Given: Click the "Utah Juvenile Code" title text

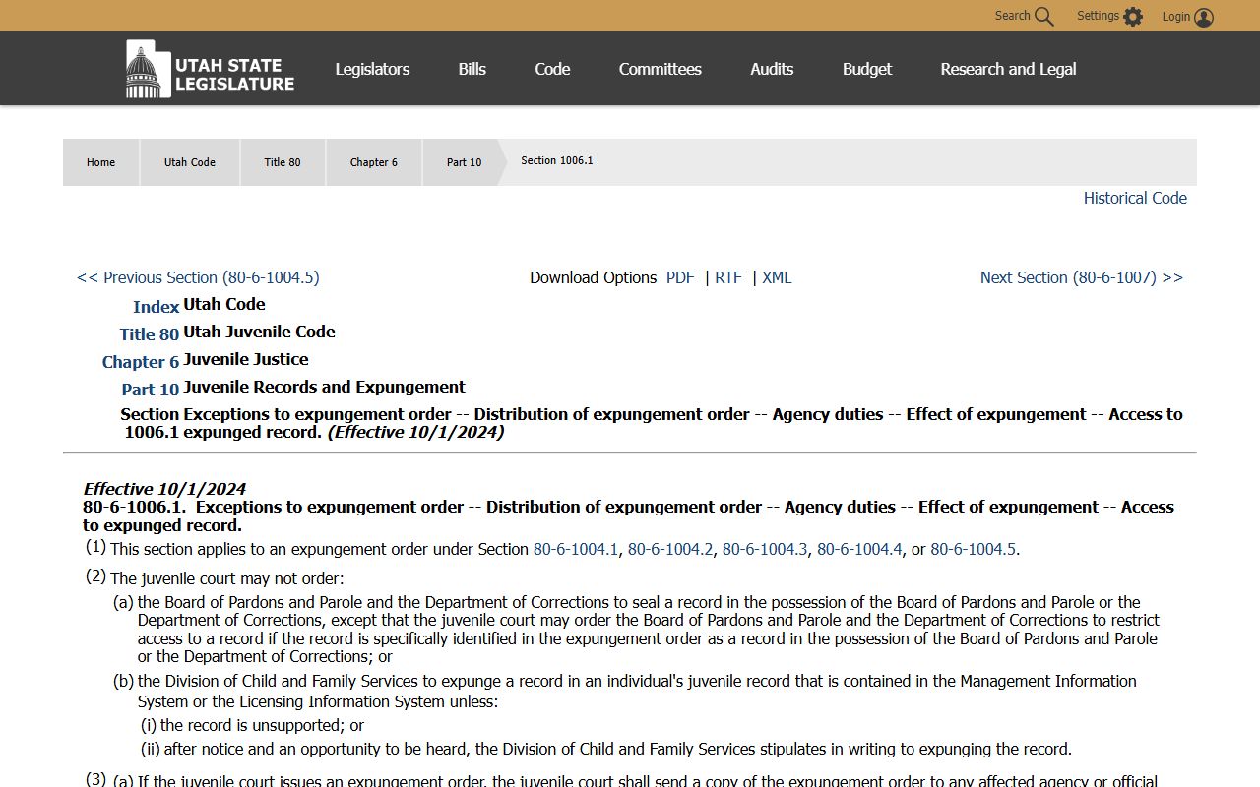Looking at the screenshot, I should (259, 332).
